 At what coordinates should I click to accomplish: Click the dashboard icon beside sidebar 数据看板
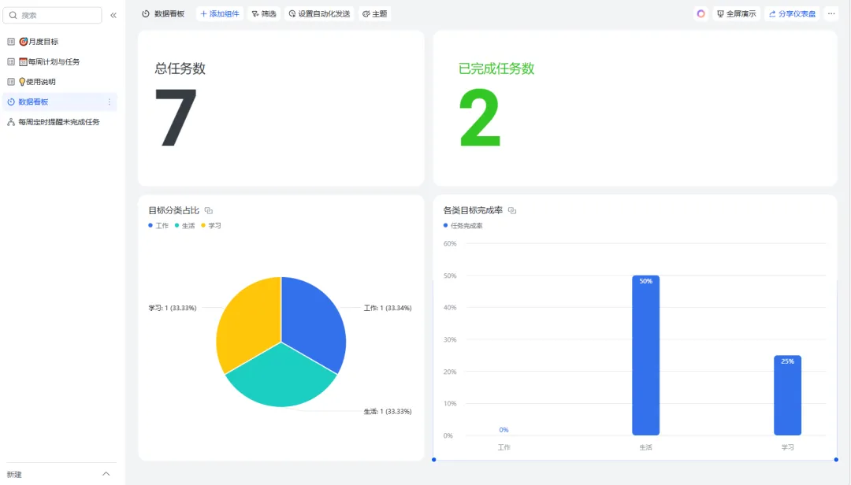pos(11,102)
